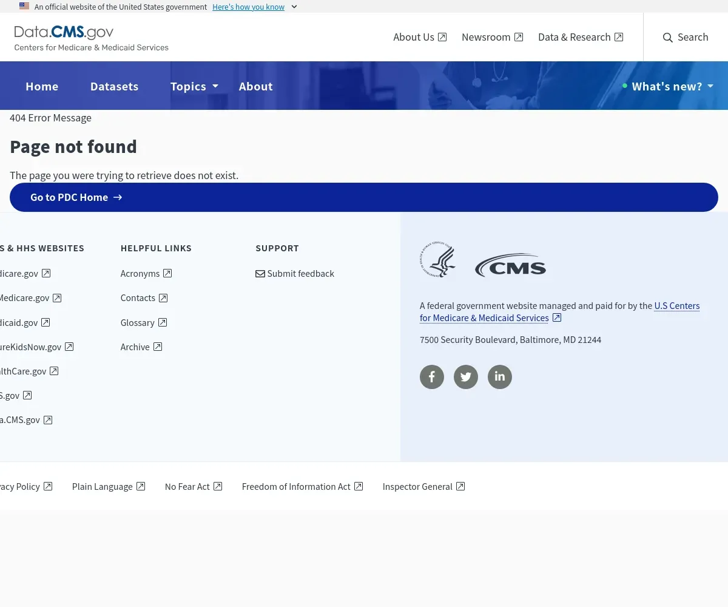Open the Archive helpful link
The height and width of the screenshot is (607, 728).
point(141,347)
